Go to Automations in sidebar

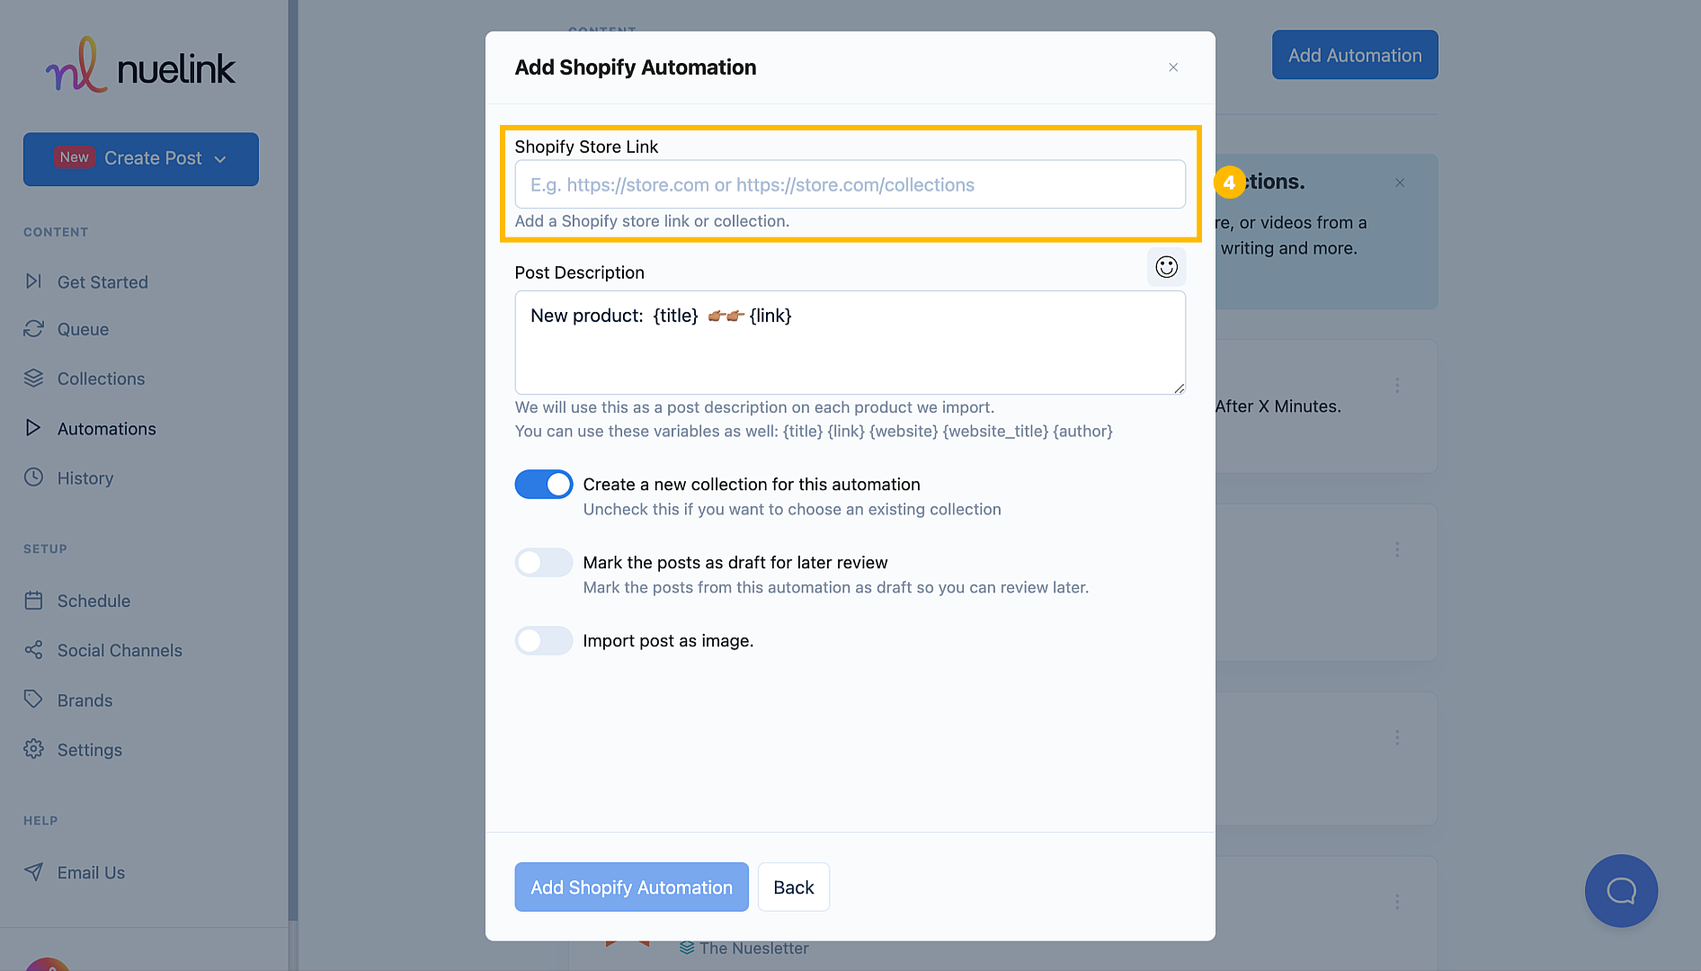coord(106,429)
